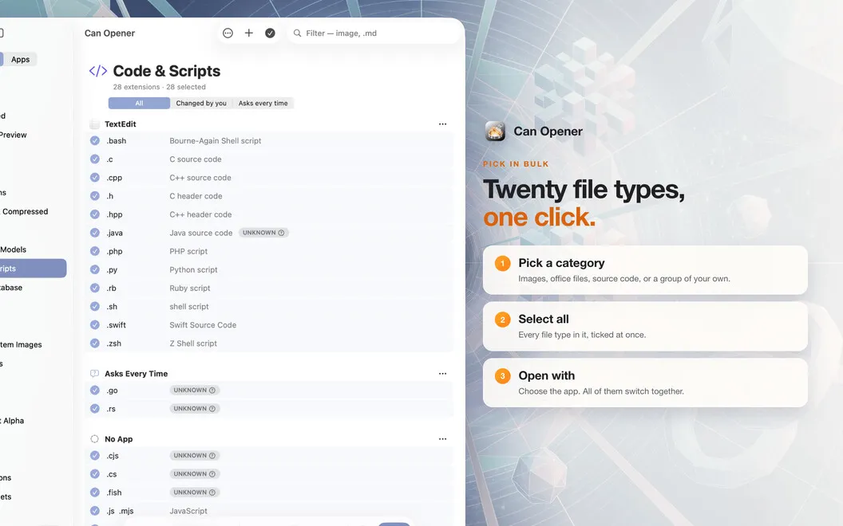
Task: Click the Z Shell script description
Action: 193,343
